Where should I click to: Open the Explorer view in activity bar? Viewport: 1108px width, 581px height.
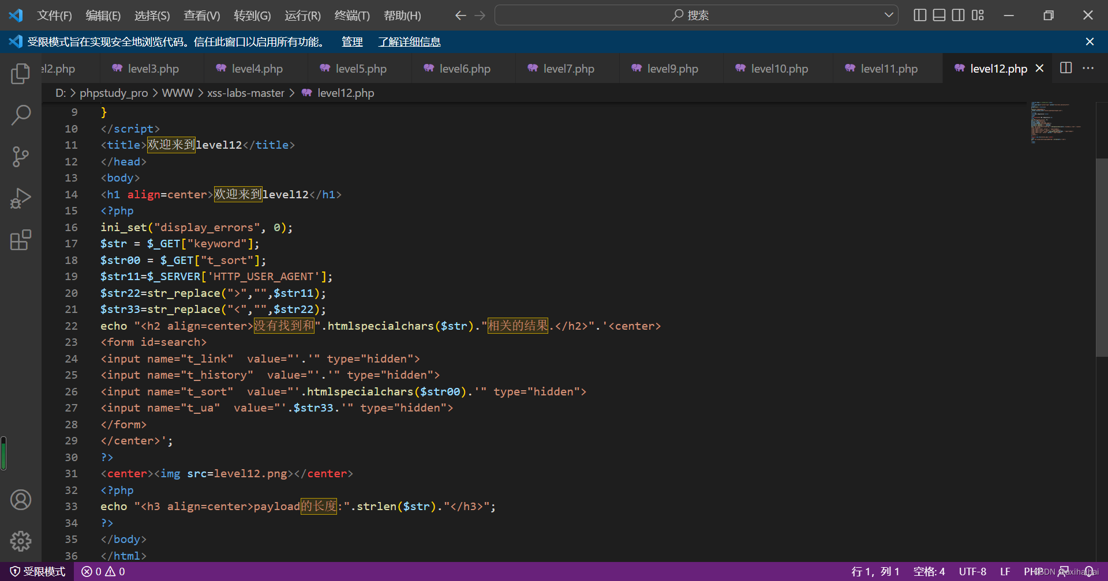pyautogui.click(x=21, y=73)
